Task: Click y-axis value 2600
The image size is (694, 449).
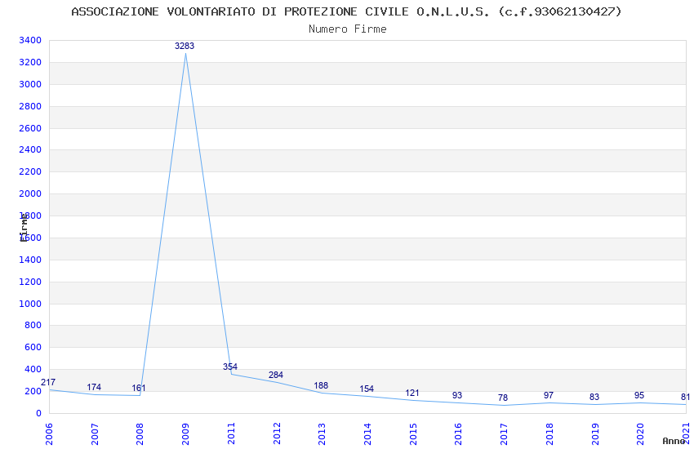Action: (30, 128)
